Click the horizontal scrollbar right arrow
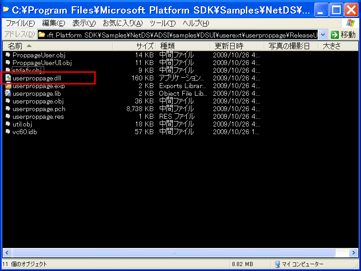Viewport: 361px width, 271px height. 354,253
